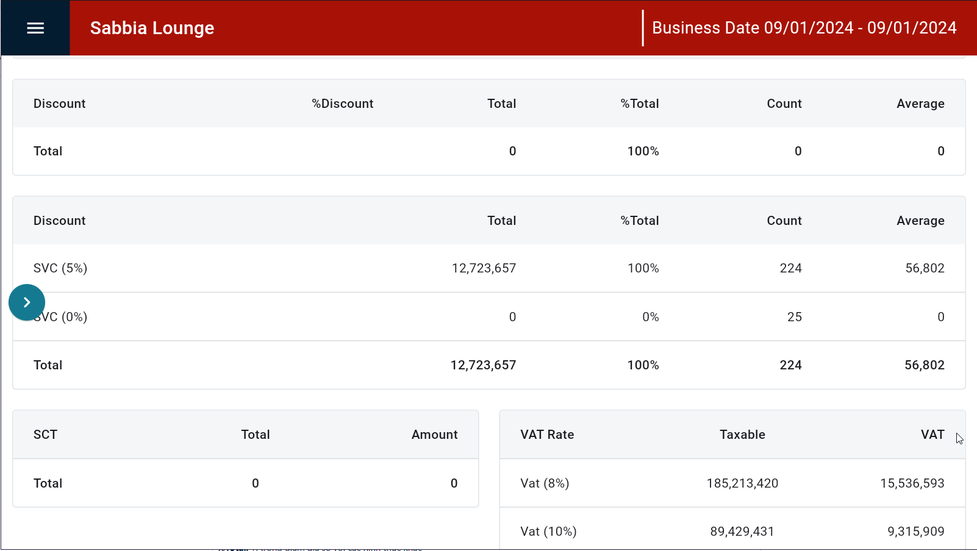Viewport: 977px width, 551px height.
Task: Click the Vat (8%) VAT amount 15,536,593
Action: coord(912,483)
